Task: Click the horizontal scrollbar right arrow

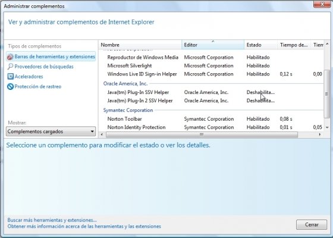Action: click(x=320, y=134)
